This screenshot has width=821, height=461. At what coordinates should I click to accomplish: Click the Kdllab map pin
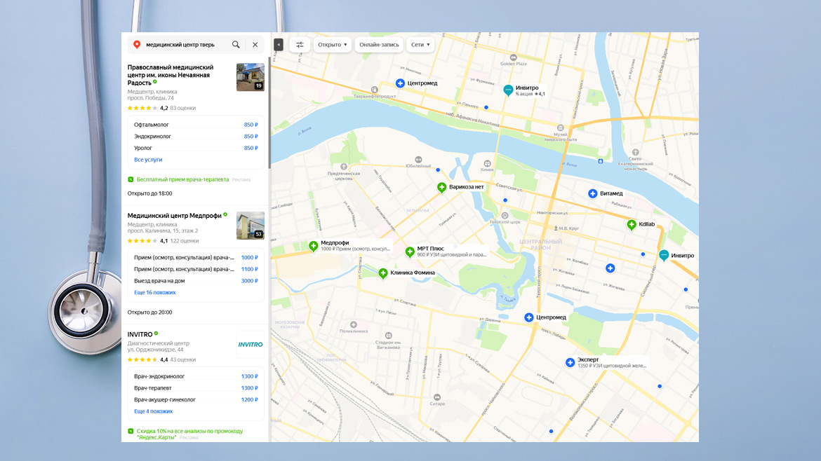point(632,224)
